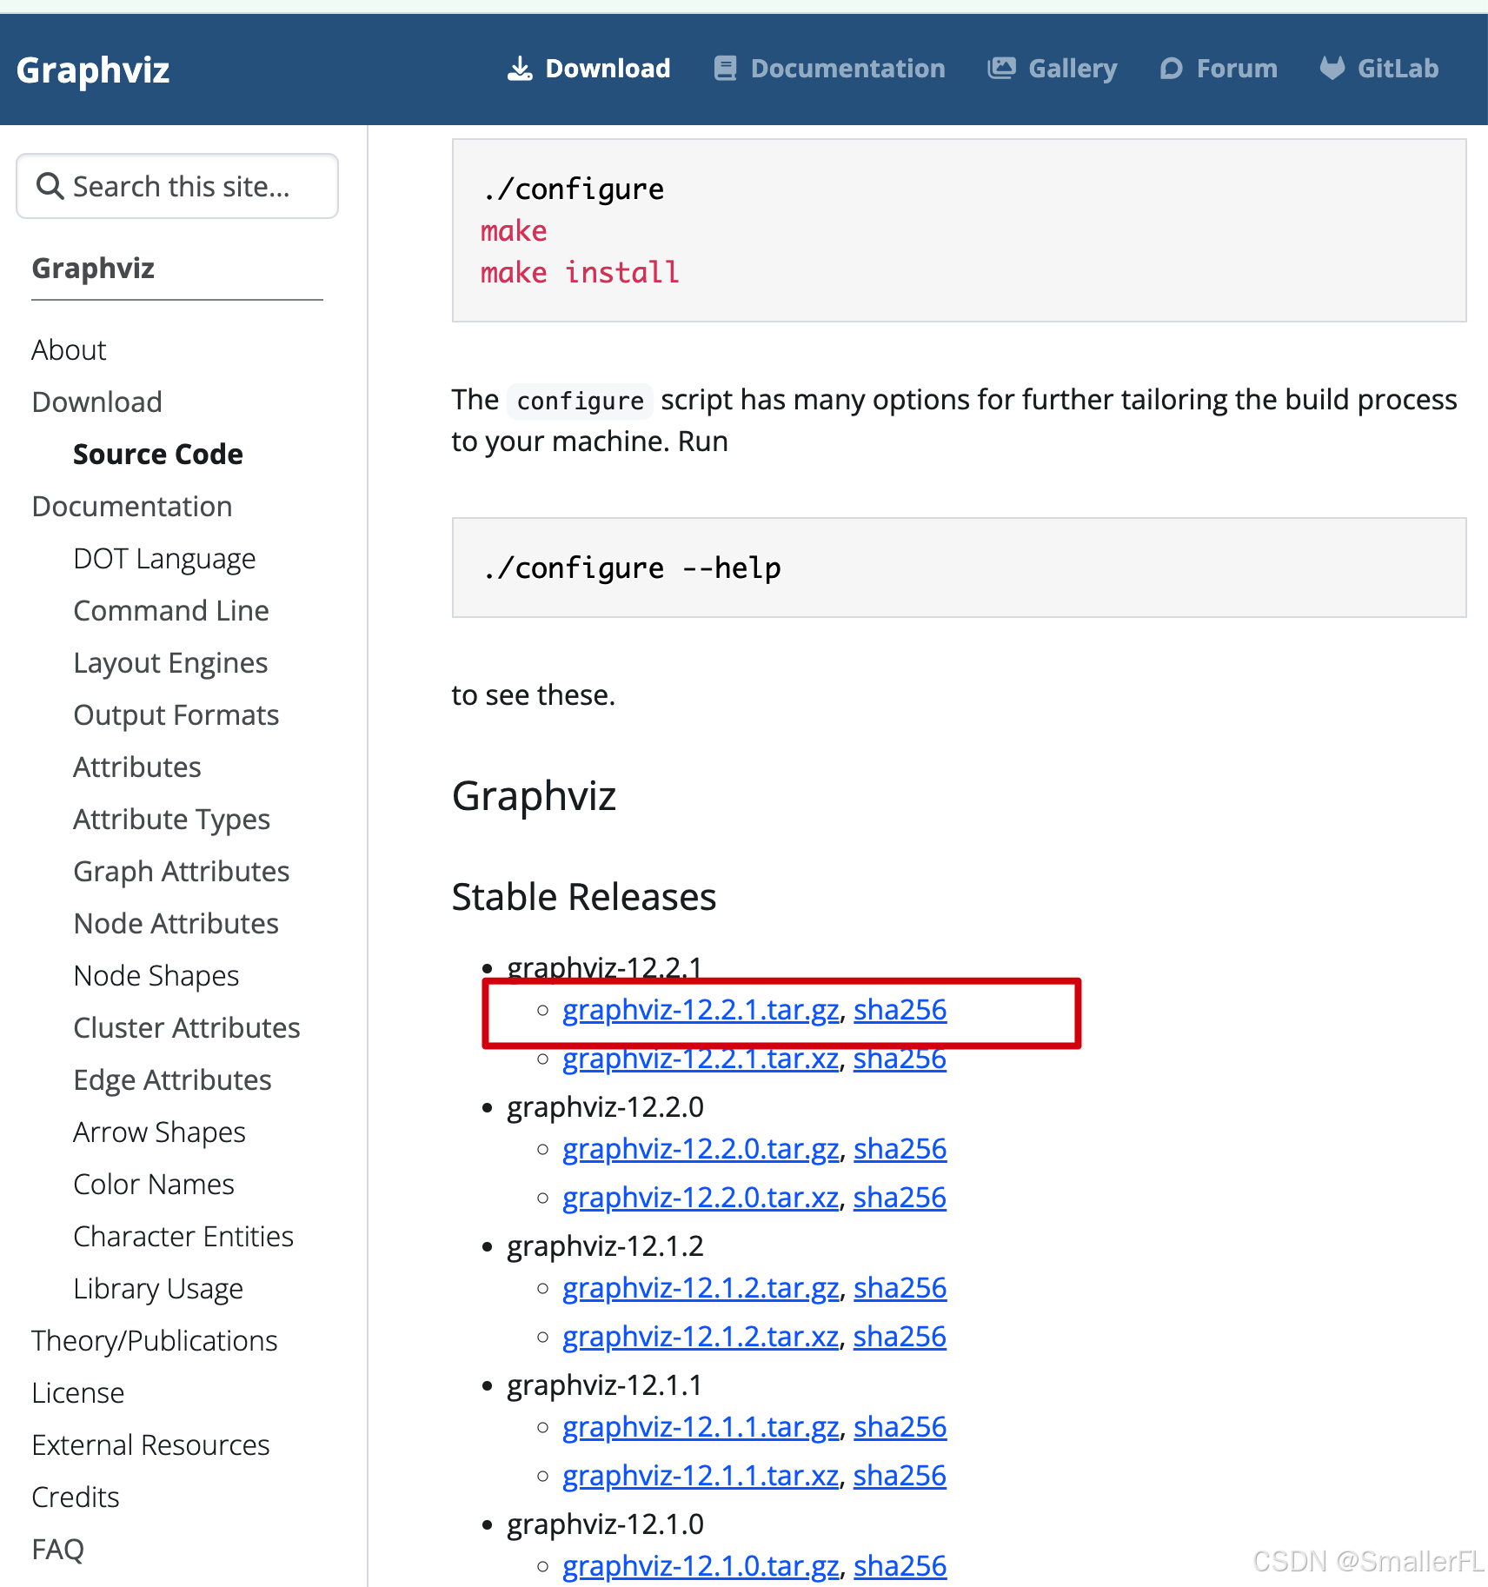Download graphviz-12.1.2.tar.xz
The image size is (1488, 1587).
point(701,1337)
